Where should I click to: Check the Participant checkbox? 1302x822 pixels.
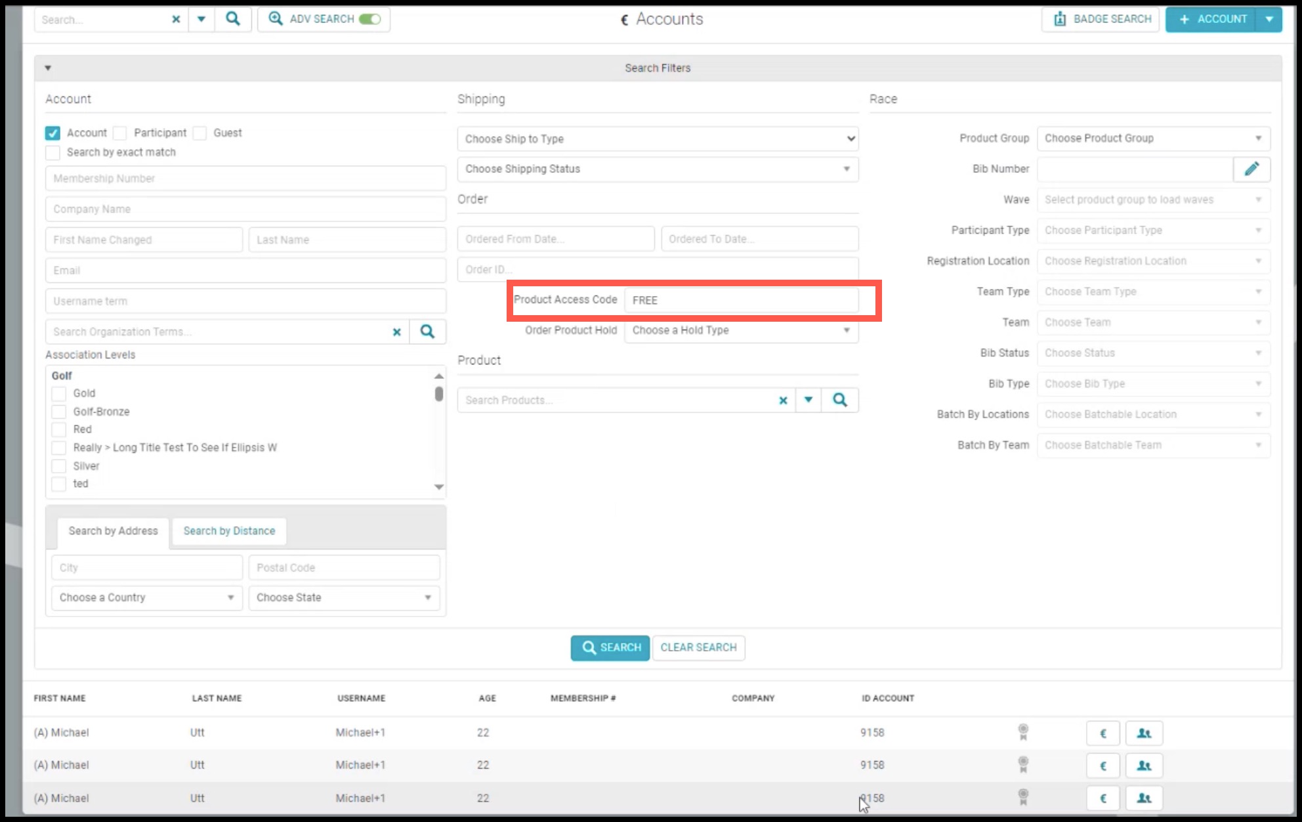pos(119,133)
